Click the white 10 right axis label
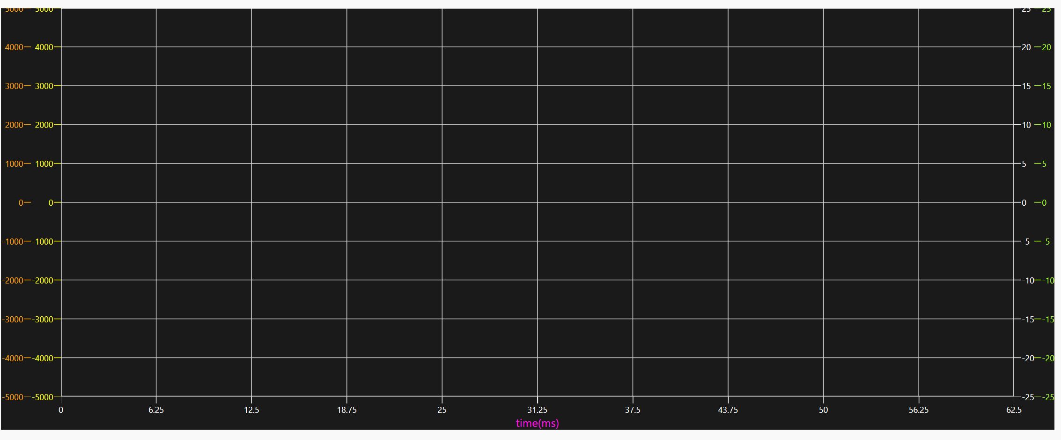1061x440 pixels. tap(1026, 125)
